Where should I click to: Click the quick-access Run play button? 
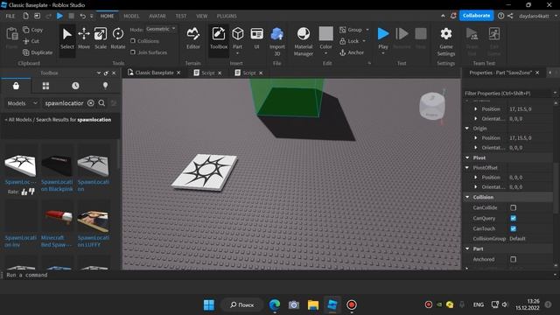pyautogui.click(x=60, y=16)
